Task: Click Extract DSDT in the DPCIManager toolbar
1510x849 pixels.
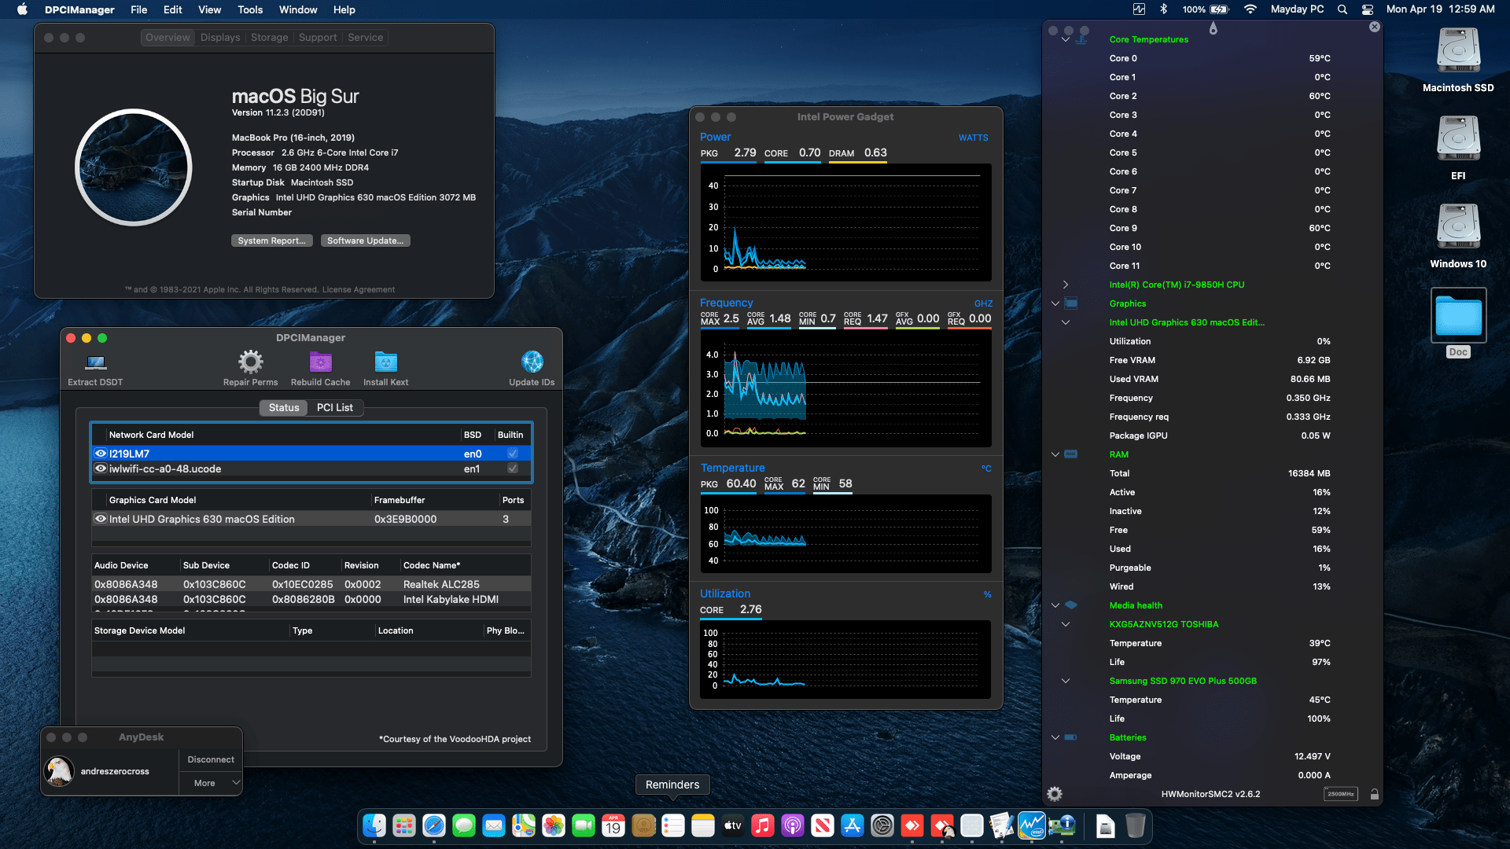Action: 95,368
